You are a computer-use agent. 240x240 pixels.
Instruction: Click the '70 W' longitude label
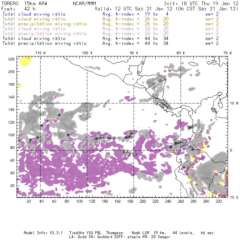coord(227,53)
